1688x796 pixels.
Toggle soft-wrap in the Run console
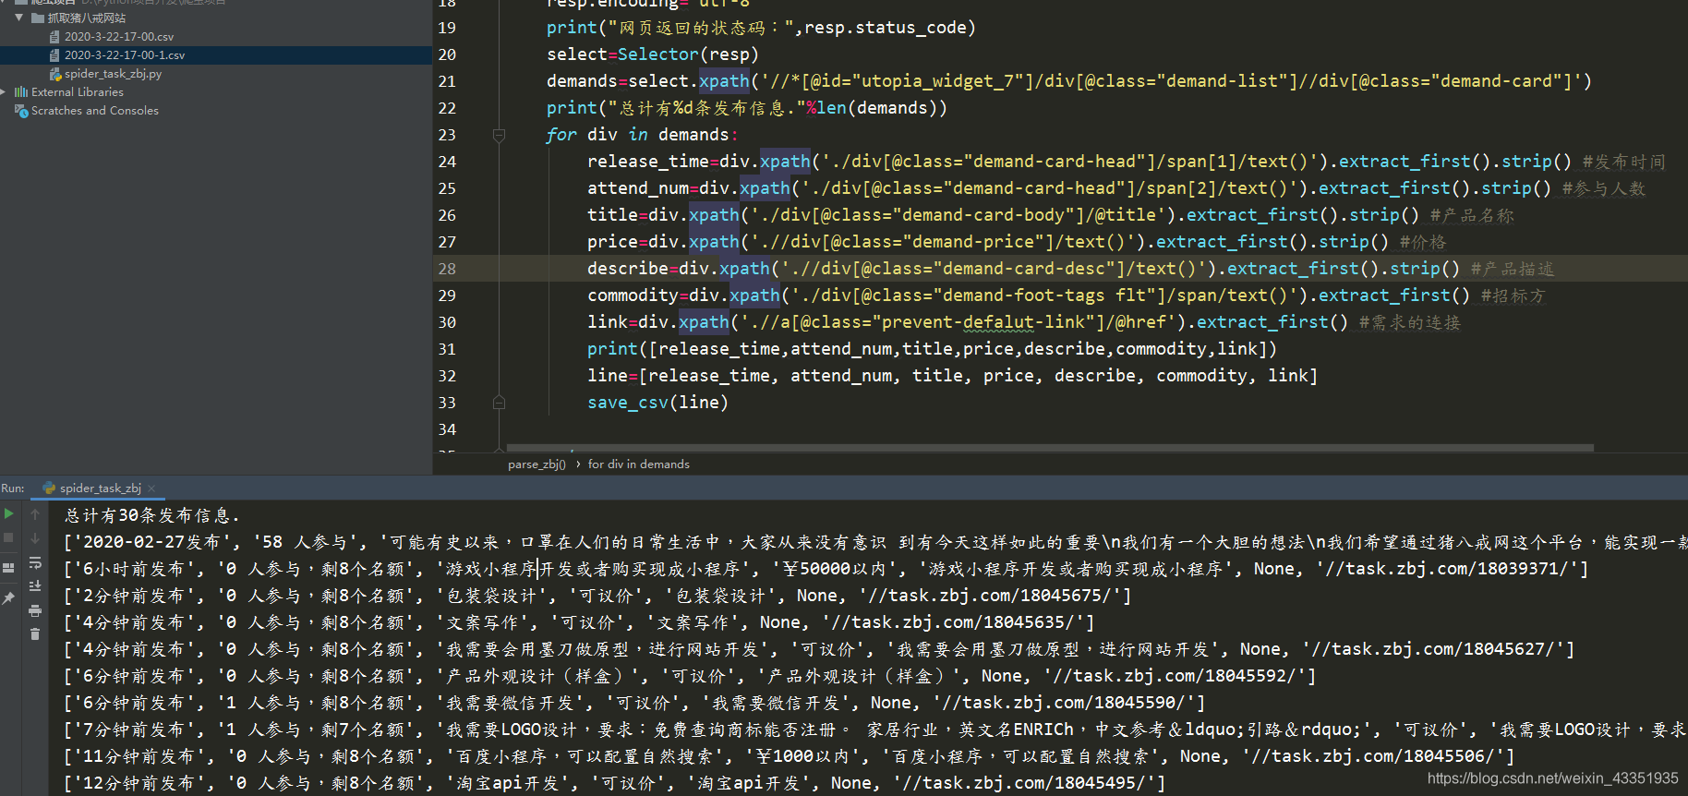coord(35,562)
